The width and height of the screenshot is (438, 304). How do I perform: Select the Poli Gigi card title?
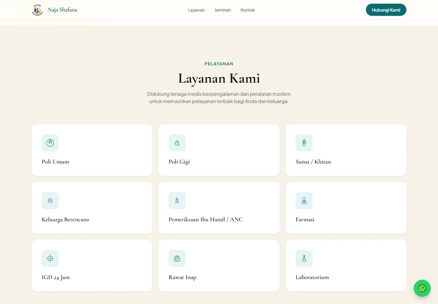pos(179,162)
